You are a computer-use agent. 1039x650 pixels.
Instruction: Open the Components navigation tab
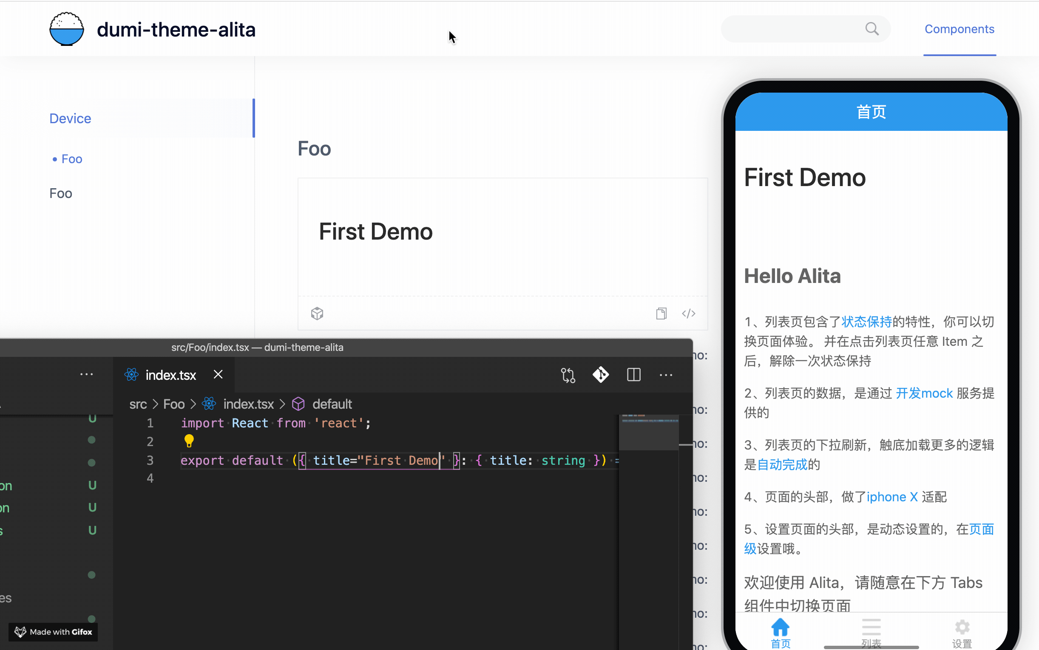pos(959,29)
